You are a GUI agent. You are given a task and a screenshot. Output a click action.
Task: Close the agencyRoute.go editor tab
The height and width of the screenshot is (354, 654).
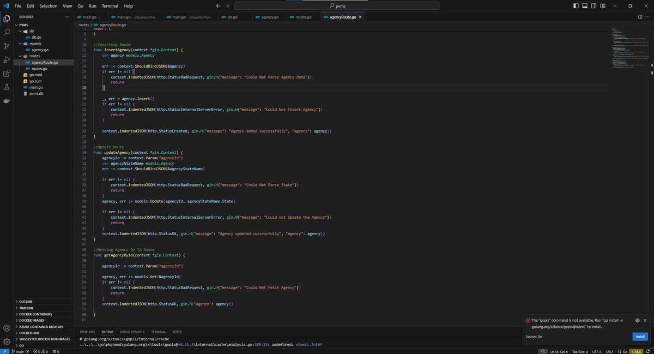coord(360,17)
